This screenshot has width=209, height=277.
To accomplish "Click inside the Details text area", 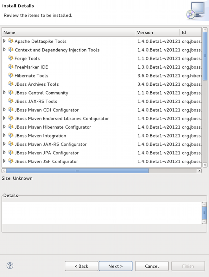I will (102, 213).
